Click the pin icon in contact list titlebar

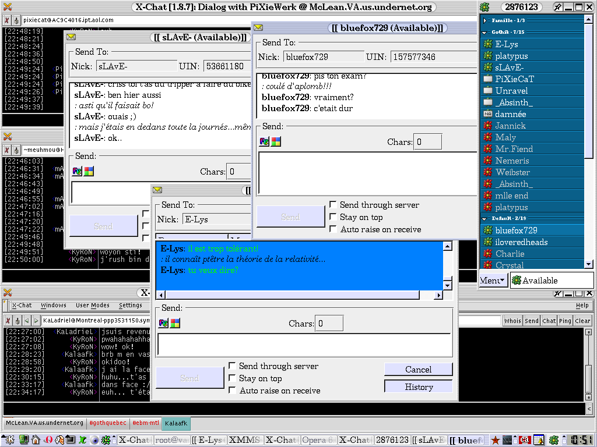click(x=557, y=7)
